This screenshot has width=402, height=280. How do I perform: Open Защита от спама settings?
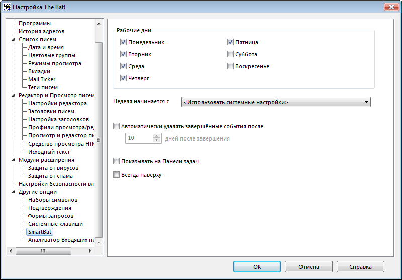pos(51,176)
